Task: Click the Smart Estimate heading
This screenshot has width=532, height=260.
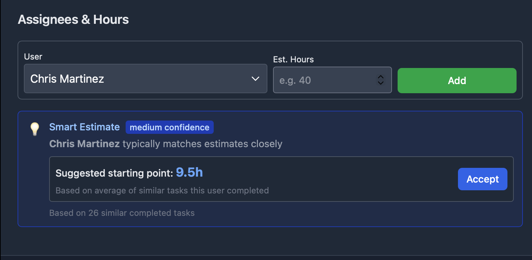Action: point(84,127)
